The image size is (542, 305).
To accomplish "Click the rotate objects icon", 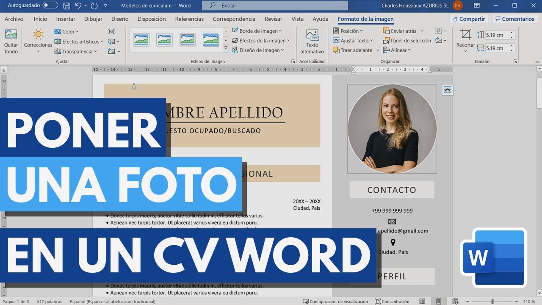I will 438,41.
